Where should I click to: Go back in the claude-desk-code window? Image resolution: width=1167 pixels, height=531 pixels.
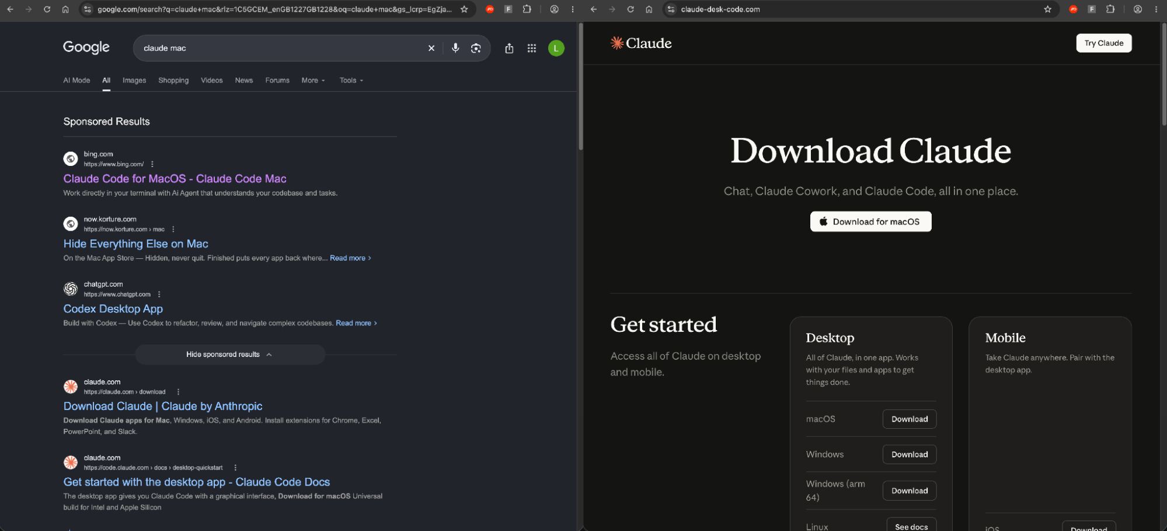tap(594, 9)
